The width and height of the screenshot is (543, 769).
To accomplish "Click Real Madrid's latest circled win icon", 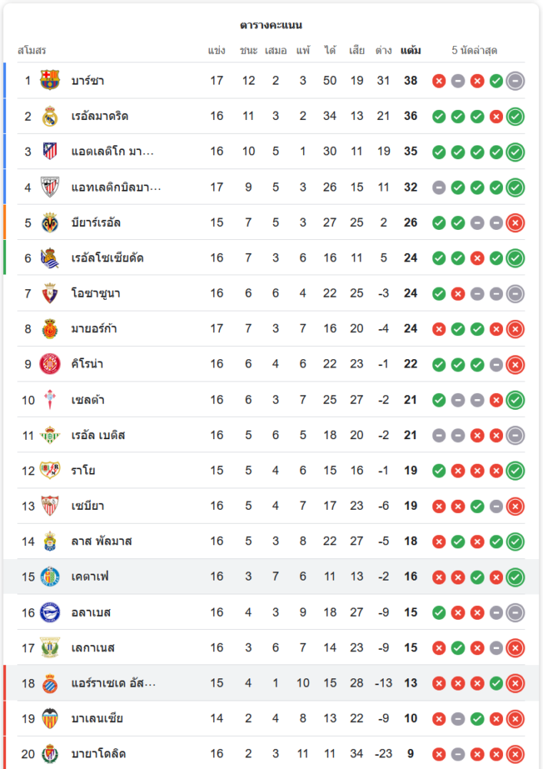I will [x=515, y=116].
